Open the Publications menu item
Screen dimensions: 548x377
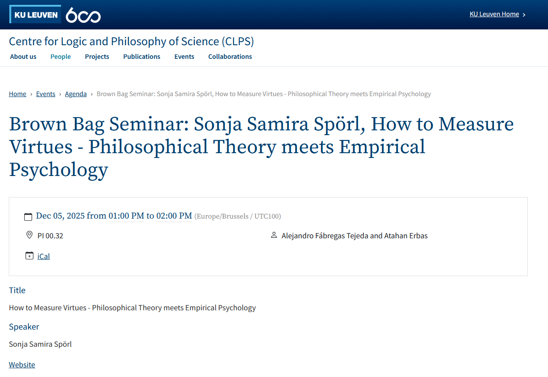coord(142,57)
